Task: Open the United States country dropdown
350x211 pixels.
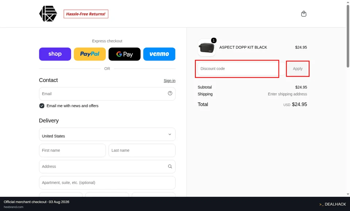Action: click(107, 134)
